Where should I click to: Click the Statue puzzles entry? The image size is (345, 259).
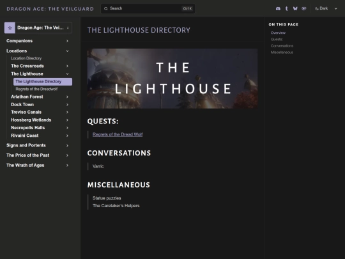click(107, 198)
